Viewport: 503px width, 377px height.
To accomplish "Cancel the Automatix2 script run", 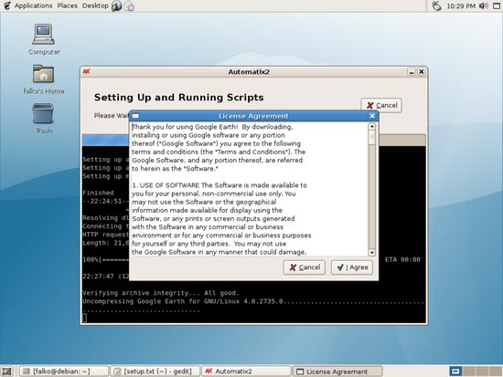I will [381, 105].
